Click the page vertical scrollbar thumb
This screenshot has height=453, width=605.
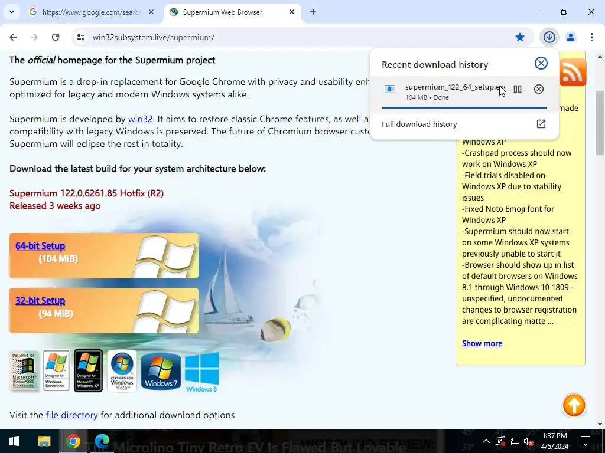tap(600, 123)
